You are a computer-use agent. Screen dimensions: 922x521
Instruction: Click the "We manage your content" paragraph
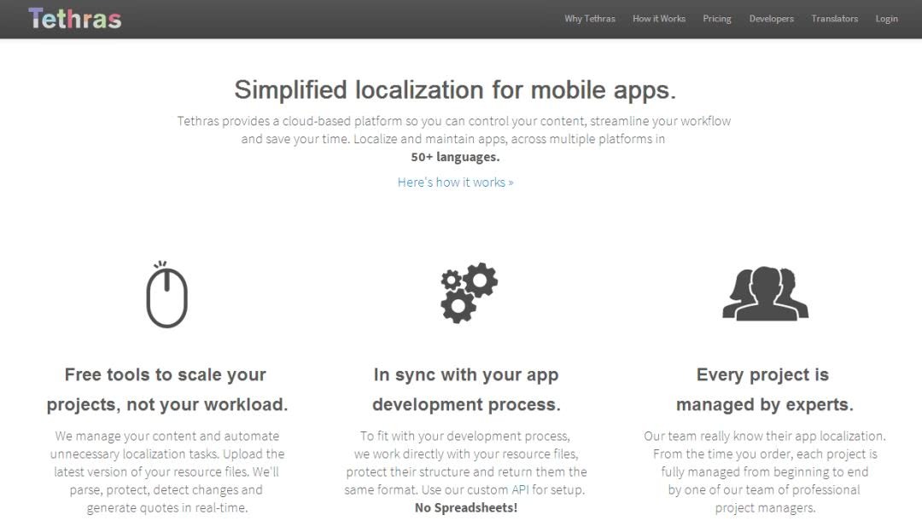click(x=166, y=472)
